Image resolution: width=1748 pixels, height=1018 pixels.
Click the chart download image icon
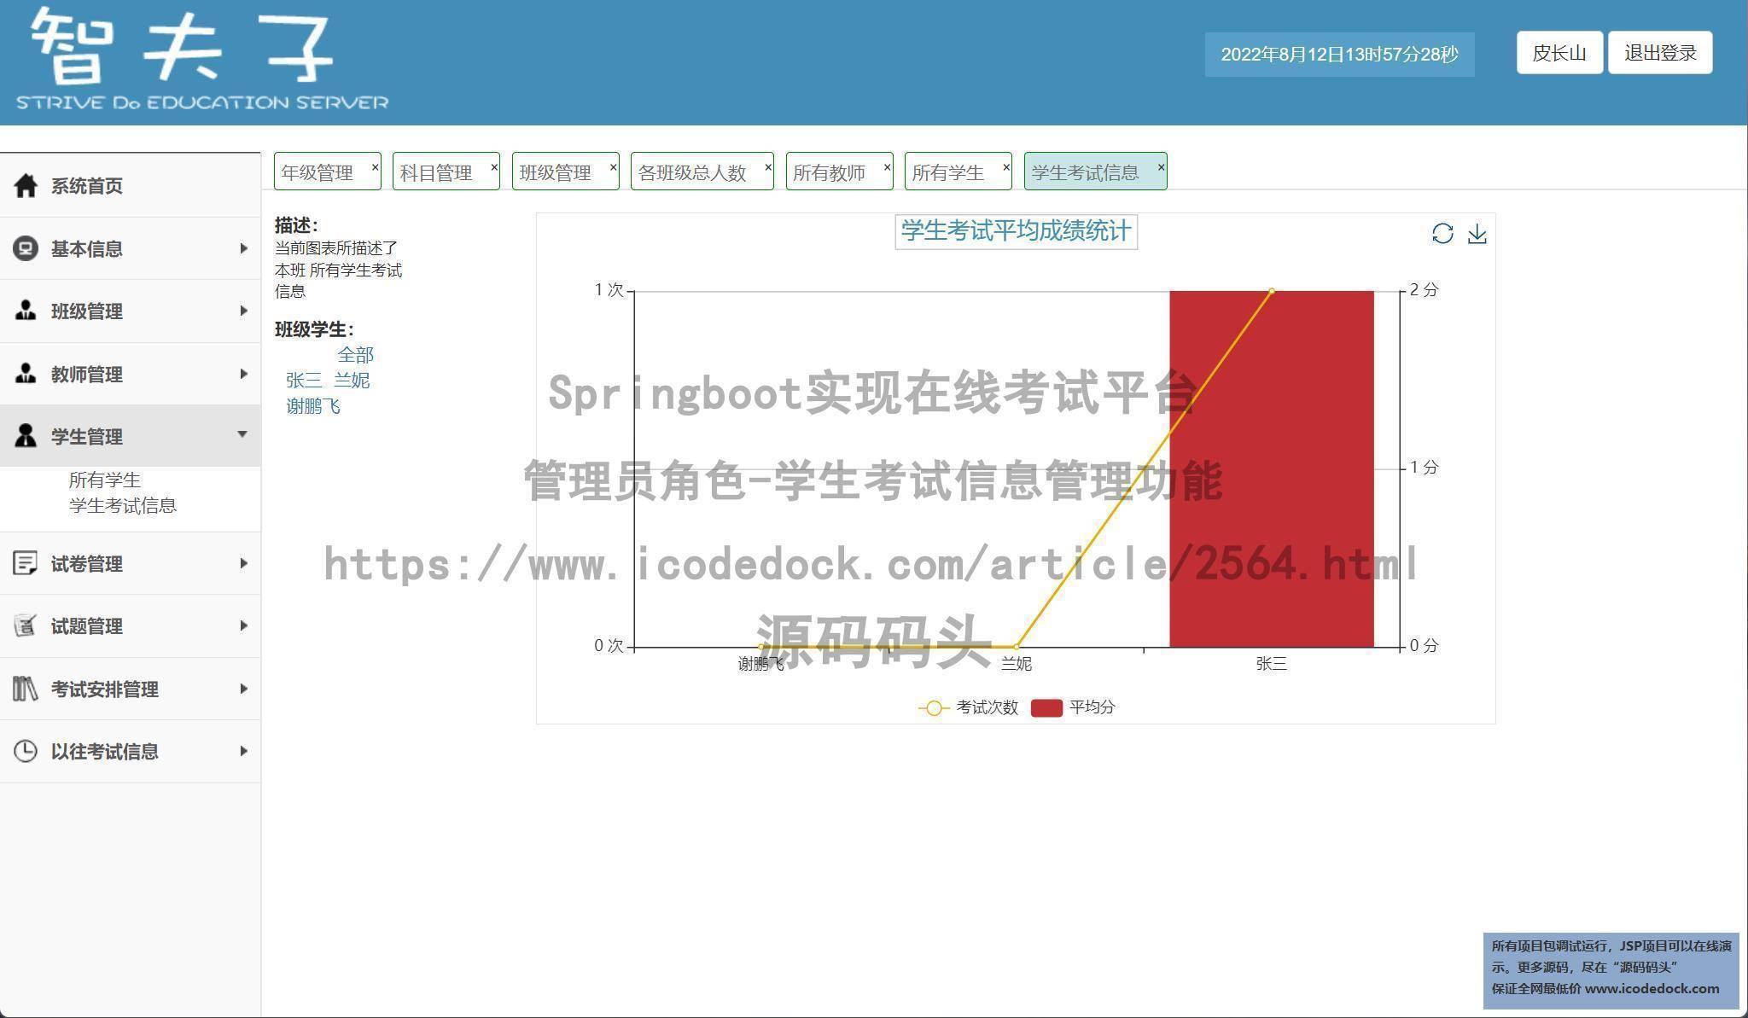click(x=1477, y=234)
